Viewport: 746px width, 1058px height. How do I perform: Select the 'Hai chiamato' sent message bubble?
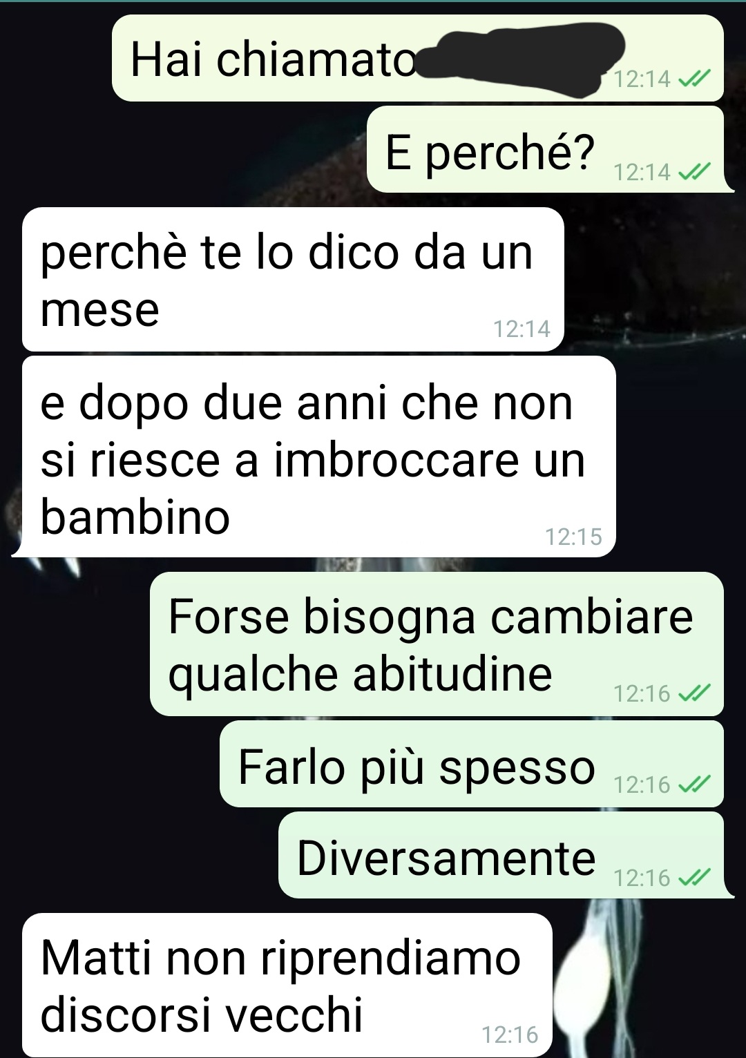(x=418, y=59)
